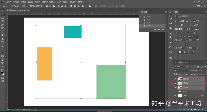Select the Rectangular Marquee tool
The height and width of the screenshot is (112, 207).
[x=3, y=18]
